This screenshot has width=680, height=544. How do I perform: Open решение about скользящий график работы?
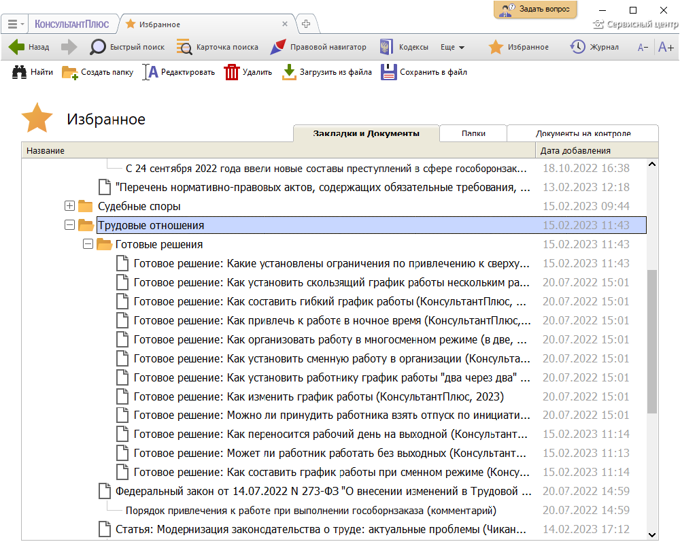(x=331, y=283)
